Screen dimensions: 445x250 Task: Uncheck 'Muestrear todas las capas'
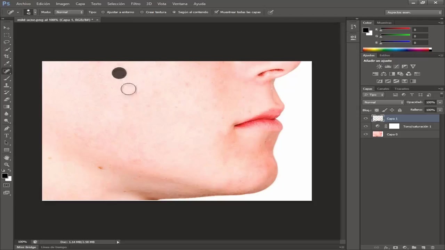[x=217, y=12]
